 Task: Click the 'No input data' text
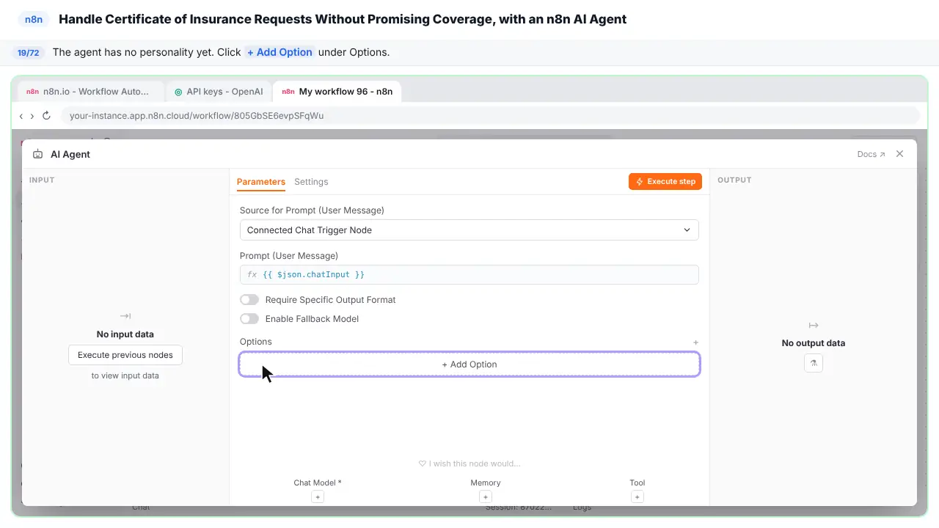[125, 334]
